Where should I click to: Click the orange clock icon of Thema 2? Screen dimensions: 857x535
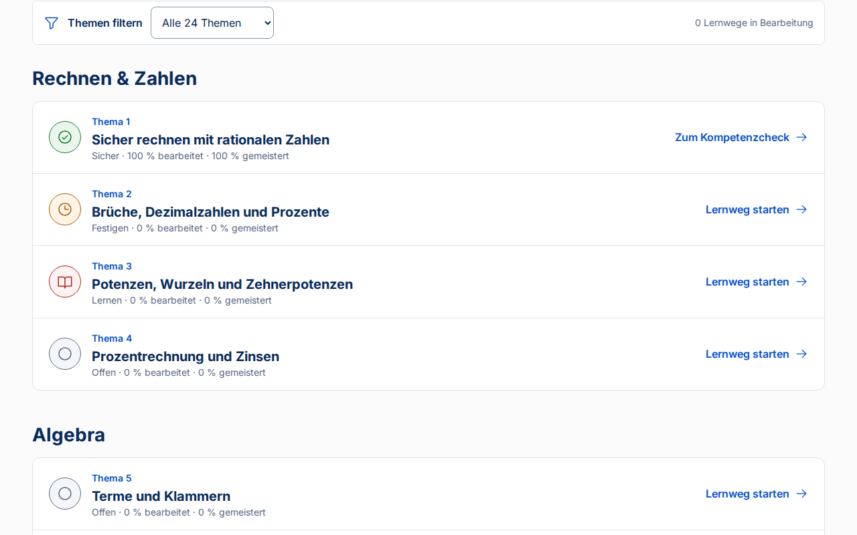click(x=65, y=209)
